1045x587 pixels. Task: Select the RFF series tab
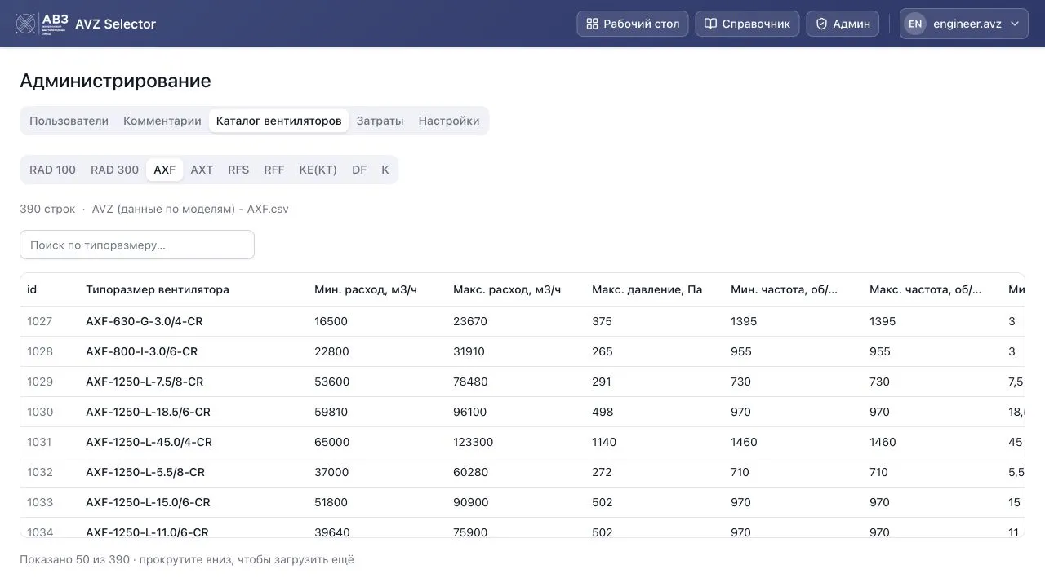pyautogui.click(x=274, y=170)
